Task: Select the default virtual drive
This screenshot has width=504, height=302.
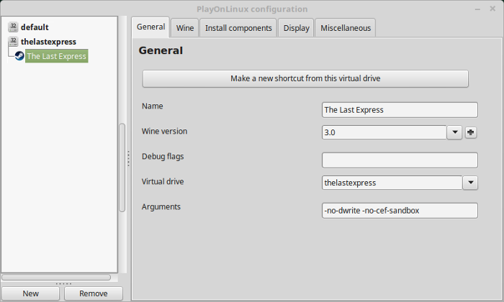Action: 35,27
